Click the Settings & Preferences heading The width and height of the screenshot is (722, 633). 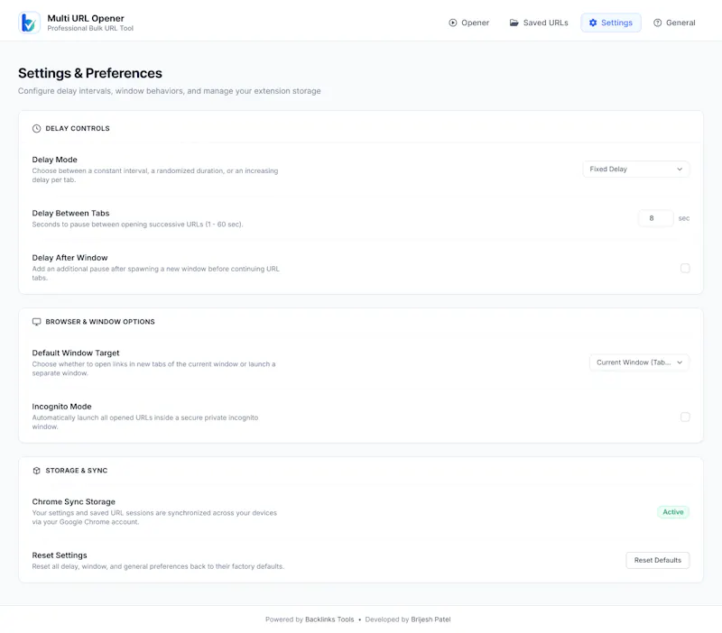pos(90,73)
